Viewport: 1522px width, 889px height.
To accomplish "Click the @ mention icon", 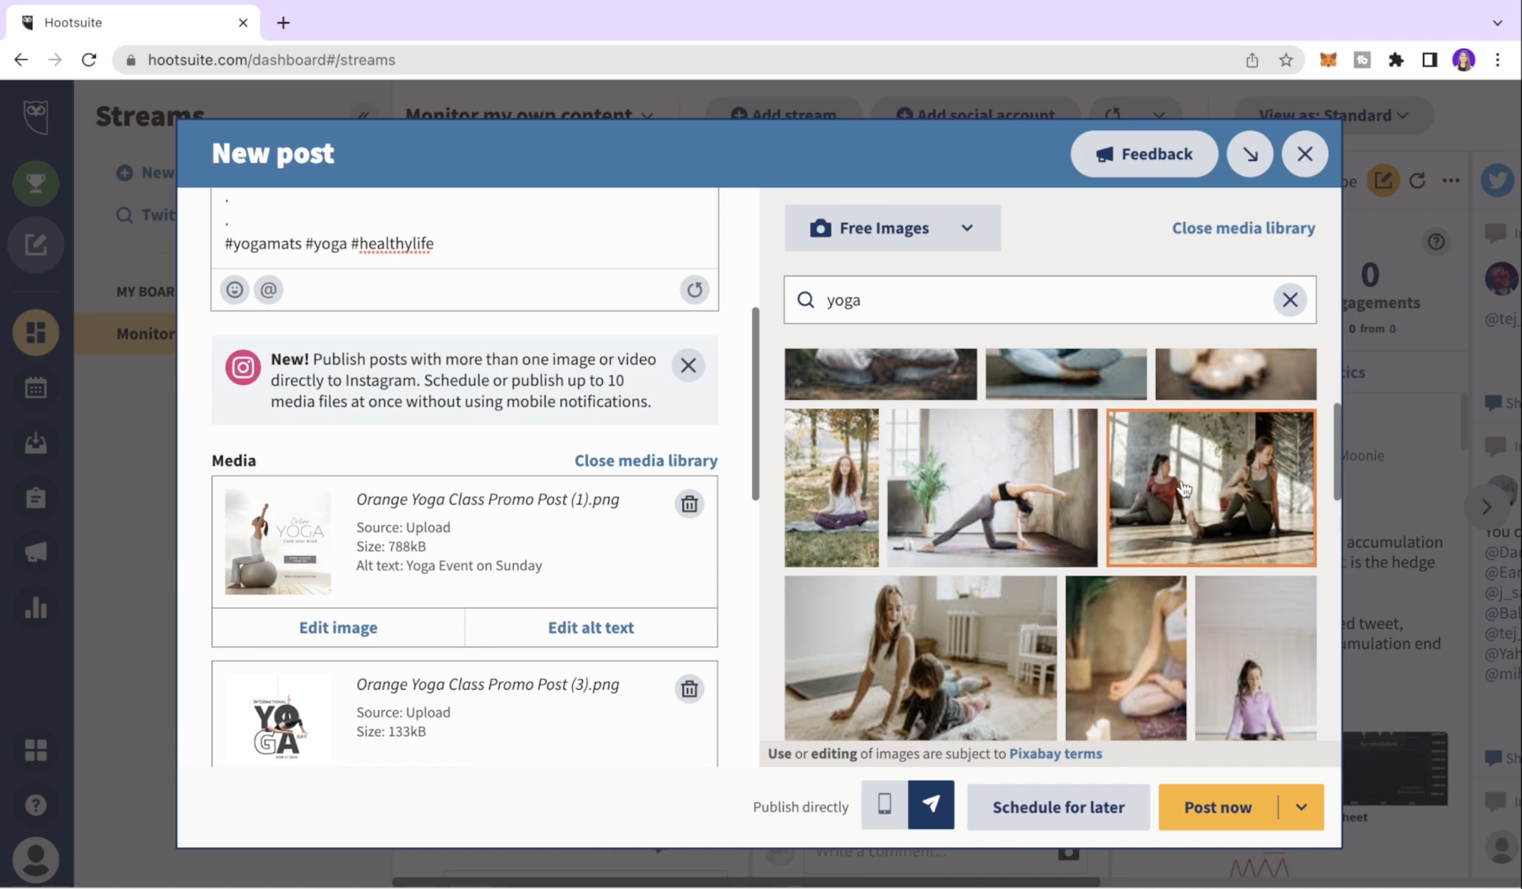I will click(x=269, y=290).
